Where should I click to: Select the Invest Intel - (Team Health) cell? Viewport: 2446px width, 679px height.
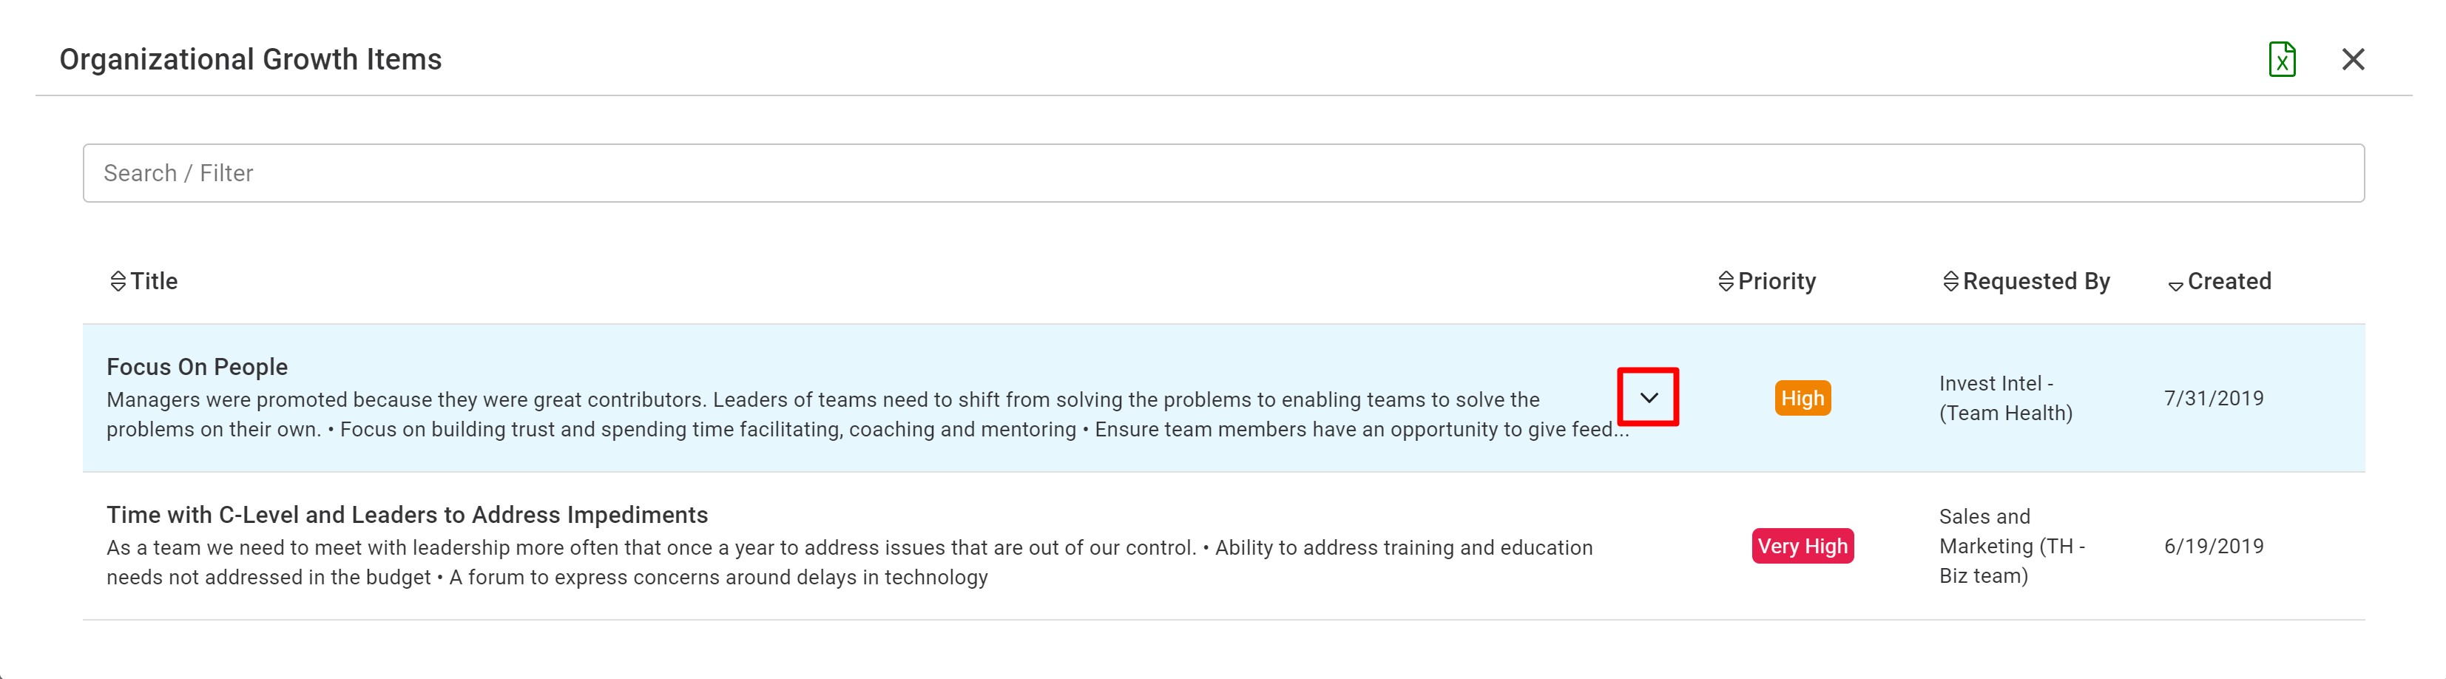coord(2005,398)
